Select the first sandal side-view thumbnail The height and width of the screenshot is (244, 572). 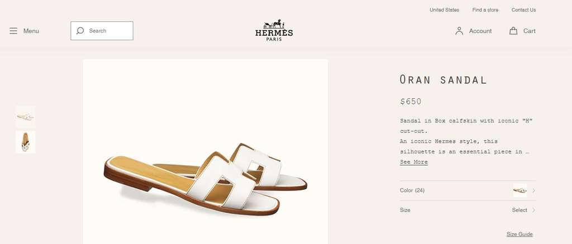pyautogui.click(x=26, y=117)
